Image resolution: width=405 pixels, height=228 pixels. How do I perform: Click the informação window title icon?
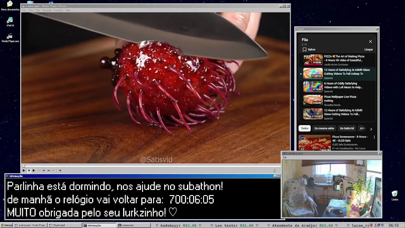coord(7,176)
